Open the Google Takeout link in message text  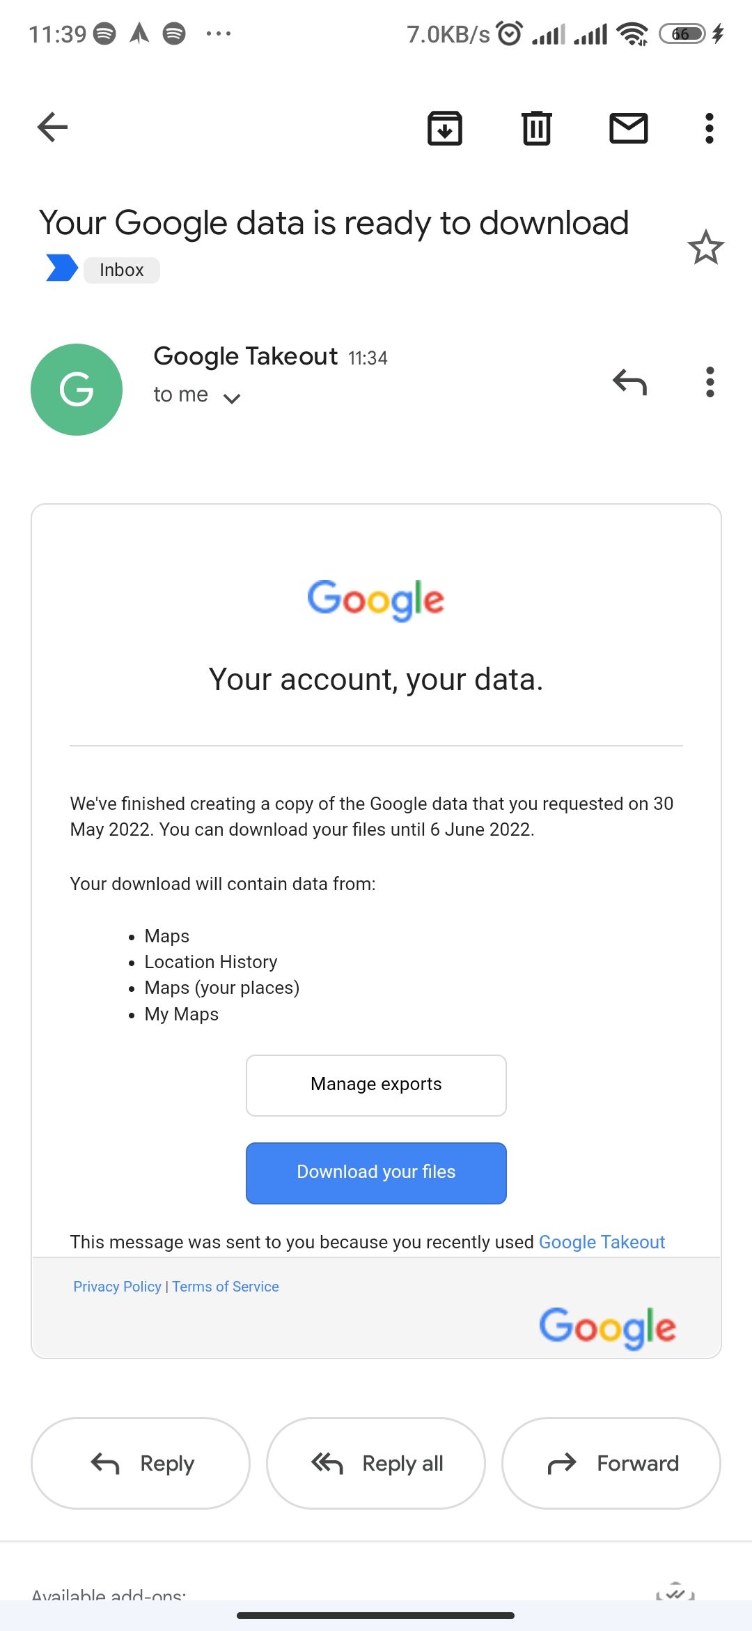click(x=601, y=1241)
